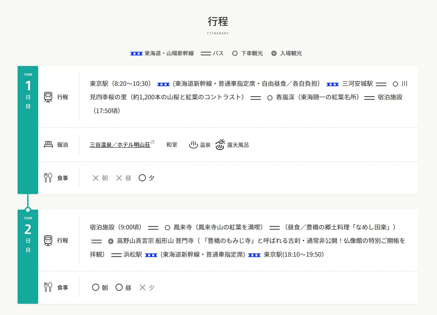The height and width of the screenshot is (315, 437).
Task: Click the external link icon after ホテル明山荘
Action: coord(152,142)
